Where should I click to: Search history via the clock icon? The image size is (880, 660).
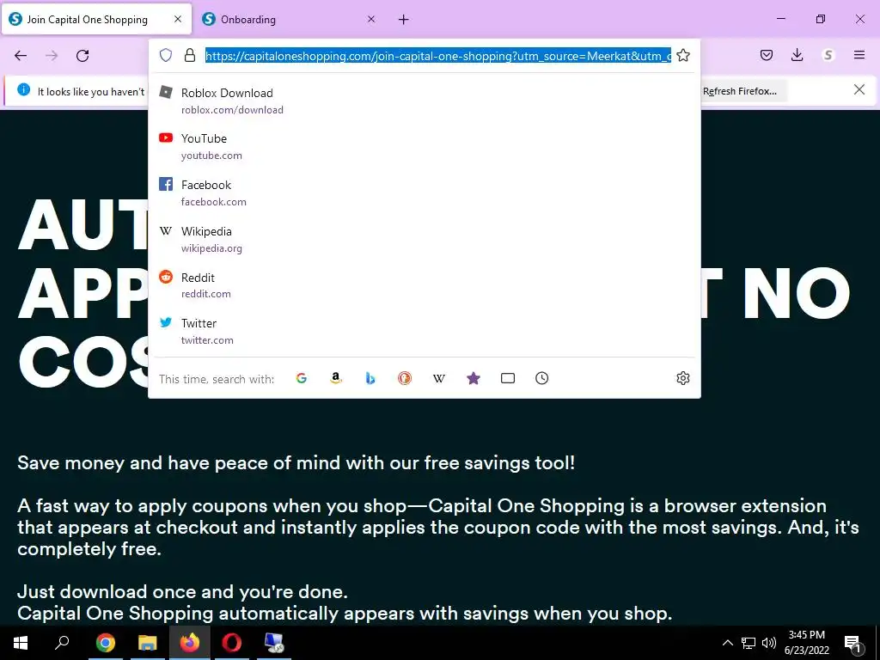click(541, 378)
